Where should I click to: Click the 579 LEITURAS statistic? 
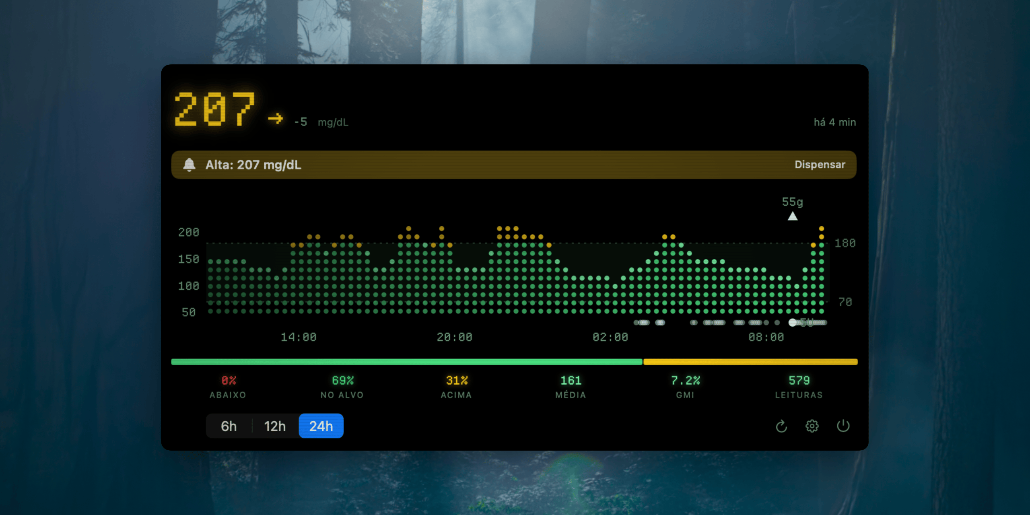tap(799, 387)
